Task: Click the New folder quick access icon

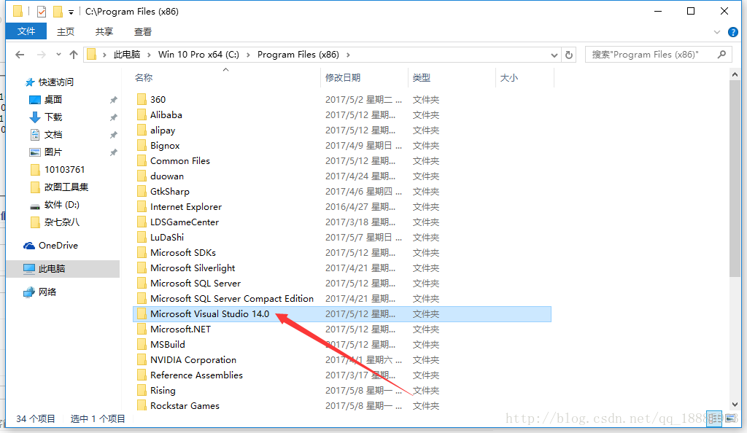Action: 58,12
